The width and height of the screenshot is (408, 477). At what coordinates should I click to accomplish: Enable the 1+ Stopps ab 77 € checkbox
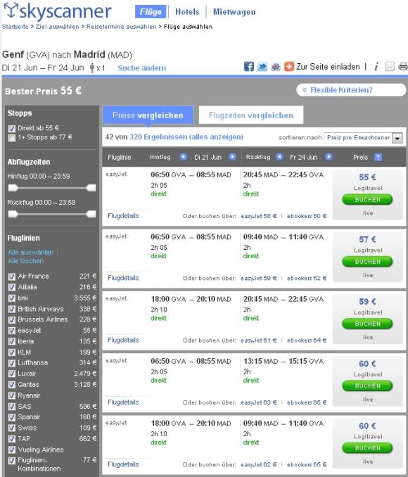(x=12, y=138)
